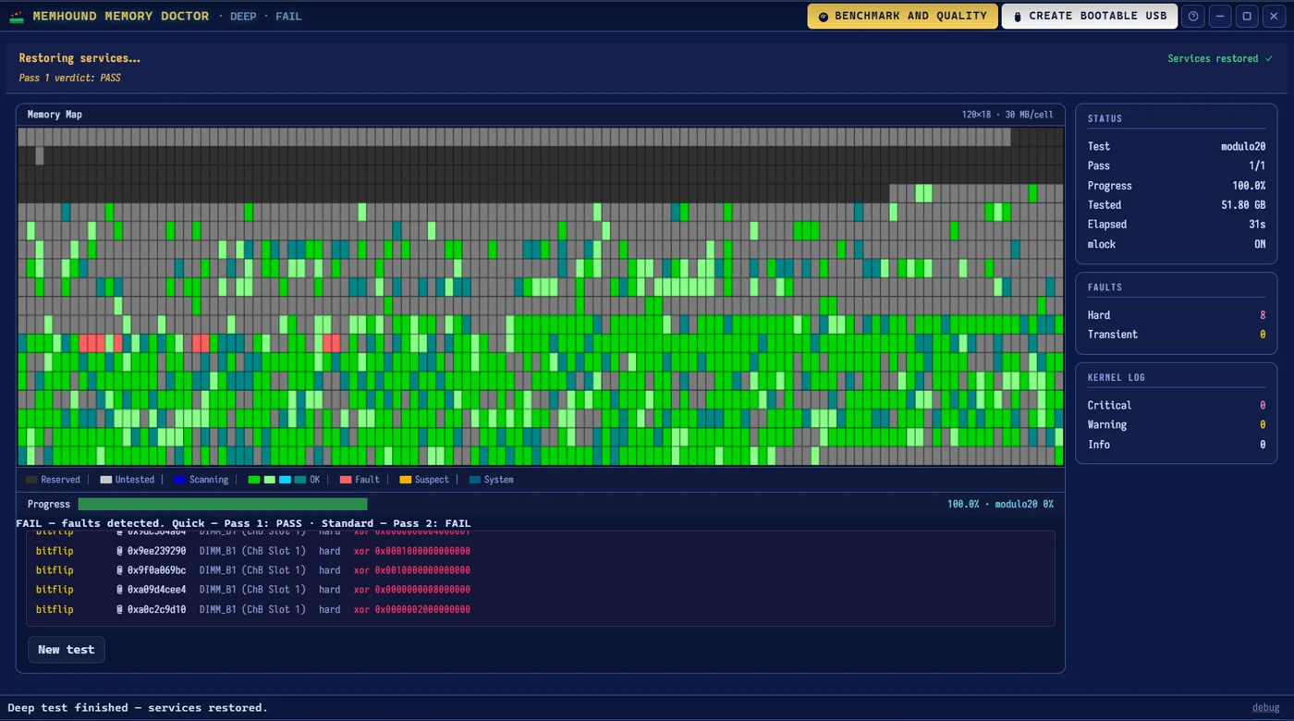This screenshot has height=721, width=1294.
Task: Click the Services restored checkmark
Action: 1269,58
